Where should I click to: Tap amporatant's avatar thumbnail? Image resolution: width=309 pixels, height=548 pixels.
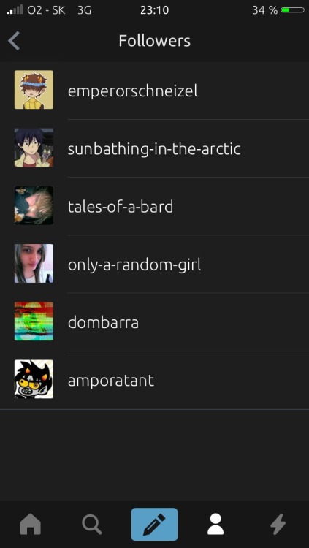(34, 379)
